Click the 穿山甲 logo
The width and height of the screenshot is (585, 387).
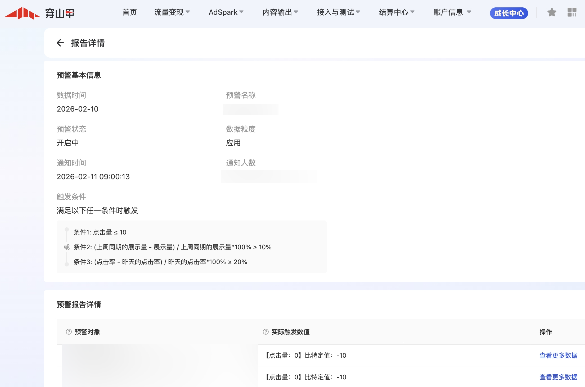click(40, 13)
